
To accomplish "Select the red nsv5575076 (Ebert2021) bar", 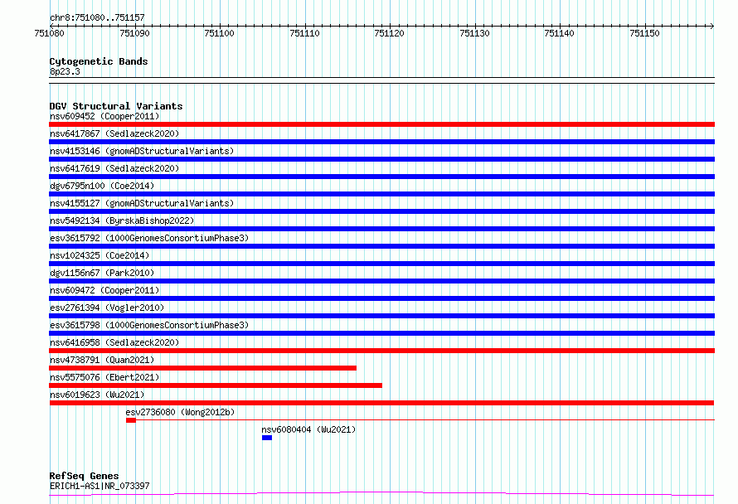I will point(216,385).
